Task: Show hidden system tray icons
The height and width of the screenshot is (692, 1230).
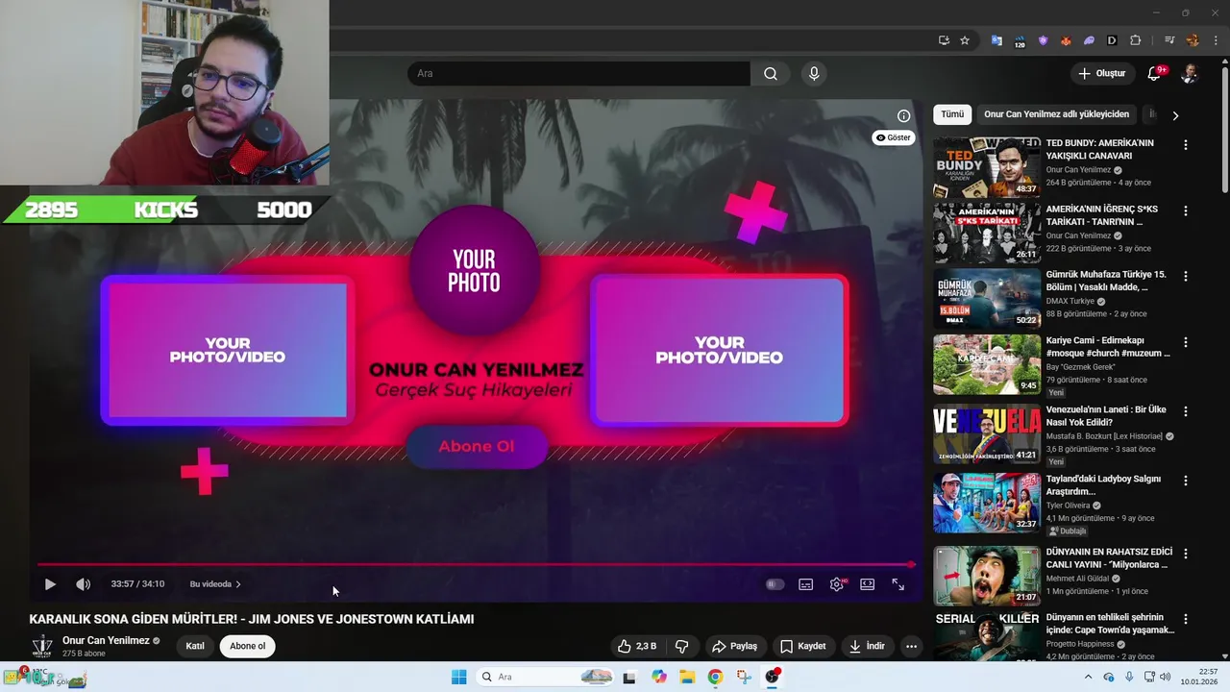Action: pos(1088,677)
